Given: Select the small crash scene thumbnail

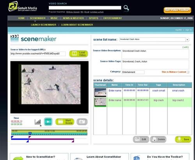Looking at the screenshot, I should tap(100, 92).
